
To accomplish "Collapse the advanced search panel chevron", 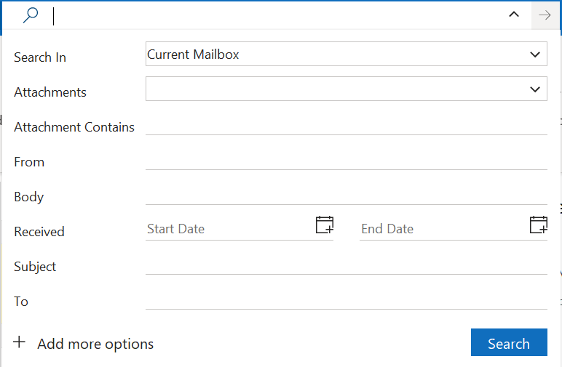I will click(514, 15).
